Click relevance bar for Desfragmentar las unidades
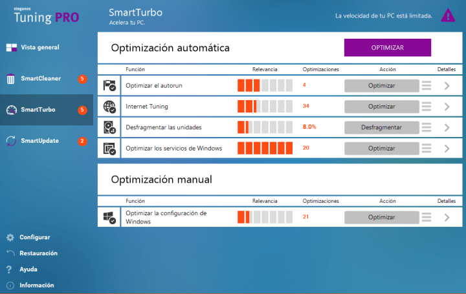 point(265,127)
